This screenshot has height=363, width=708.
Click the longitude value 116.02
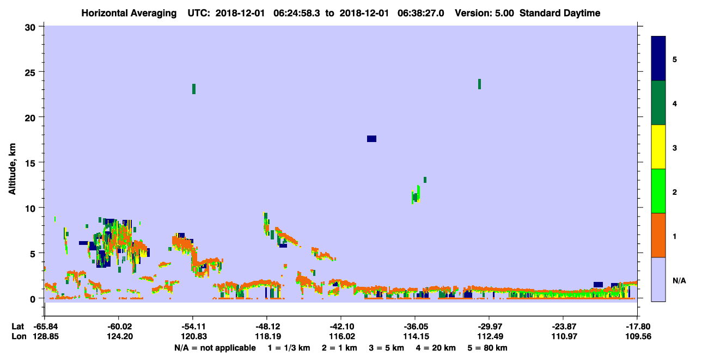point(341,336)
